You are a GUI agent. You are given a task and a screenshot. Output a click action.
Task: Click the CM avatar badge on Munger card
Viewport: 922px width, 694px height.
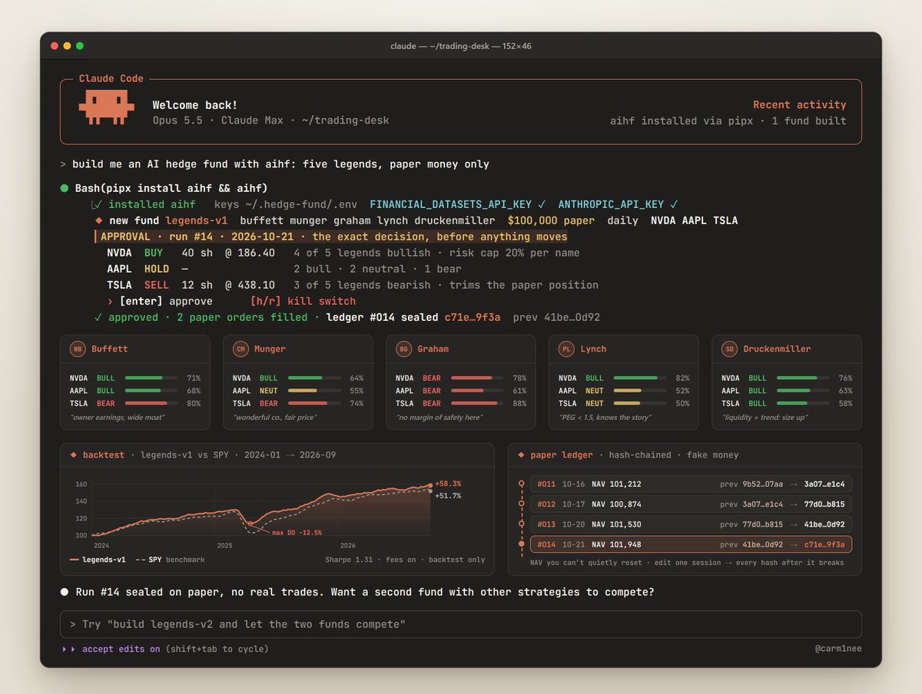[240, 349]
